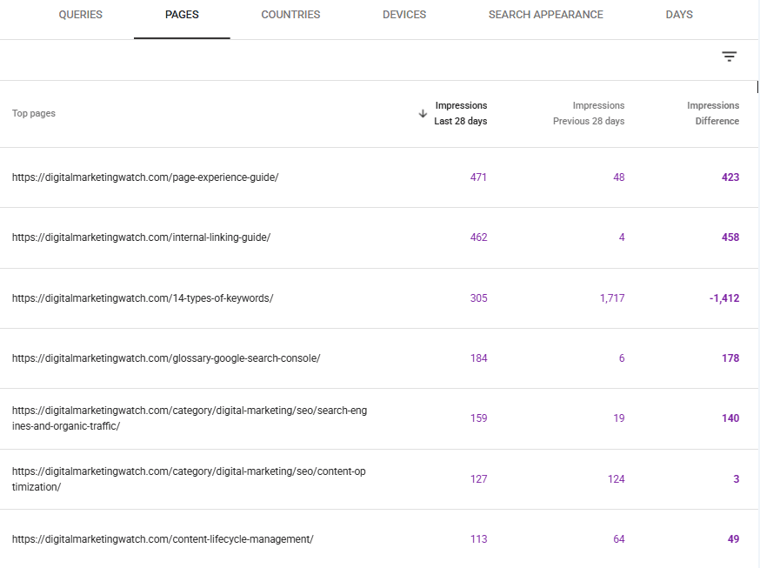Click the difference value 423
This screenshot has height=568, width=760.
[x=730, y=177]
